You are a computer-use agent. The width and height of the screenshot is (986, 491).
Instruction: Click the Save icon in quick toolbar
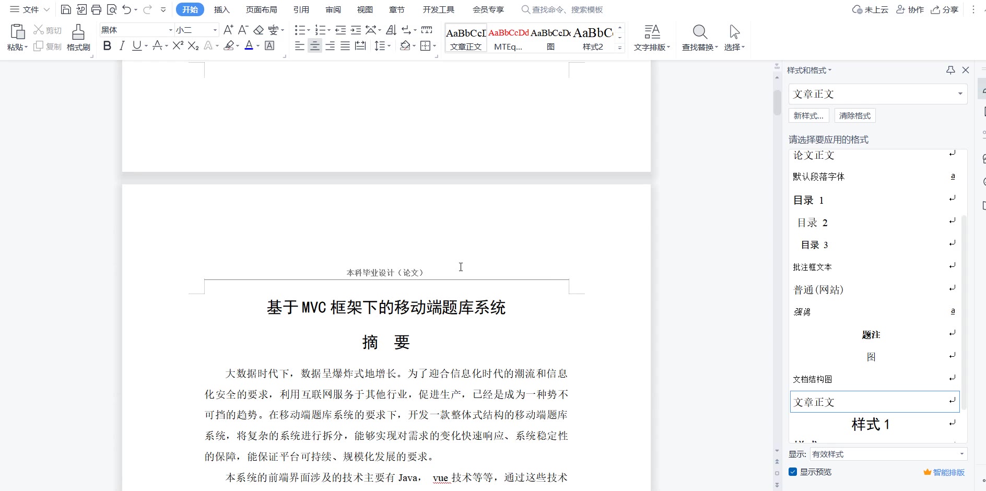click(x=66, y=9)
